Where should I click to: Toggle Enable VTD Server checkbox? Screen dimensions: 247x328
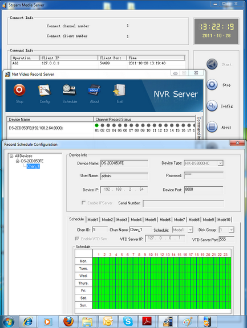(x=77, y=239)
